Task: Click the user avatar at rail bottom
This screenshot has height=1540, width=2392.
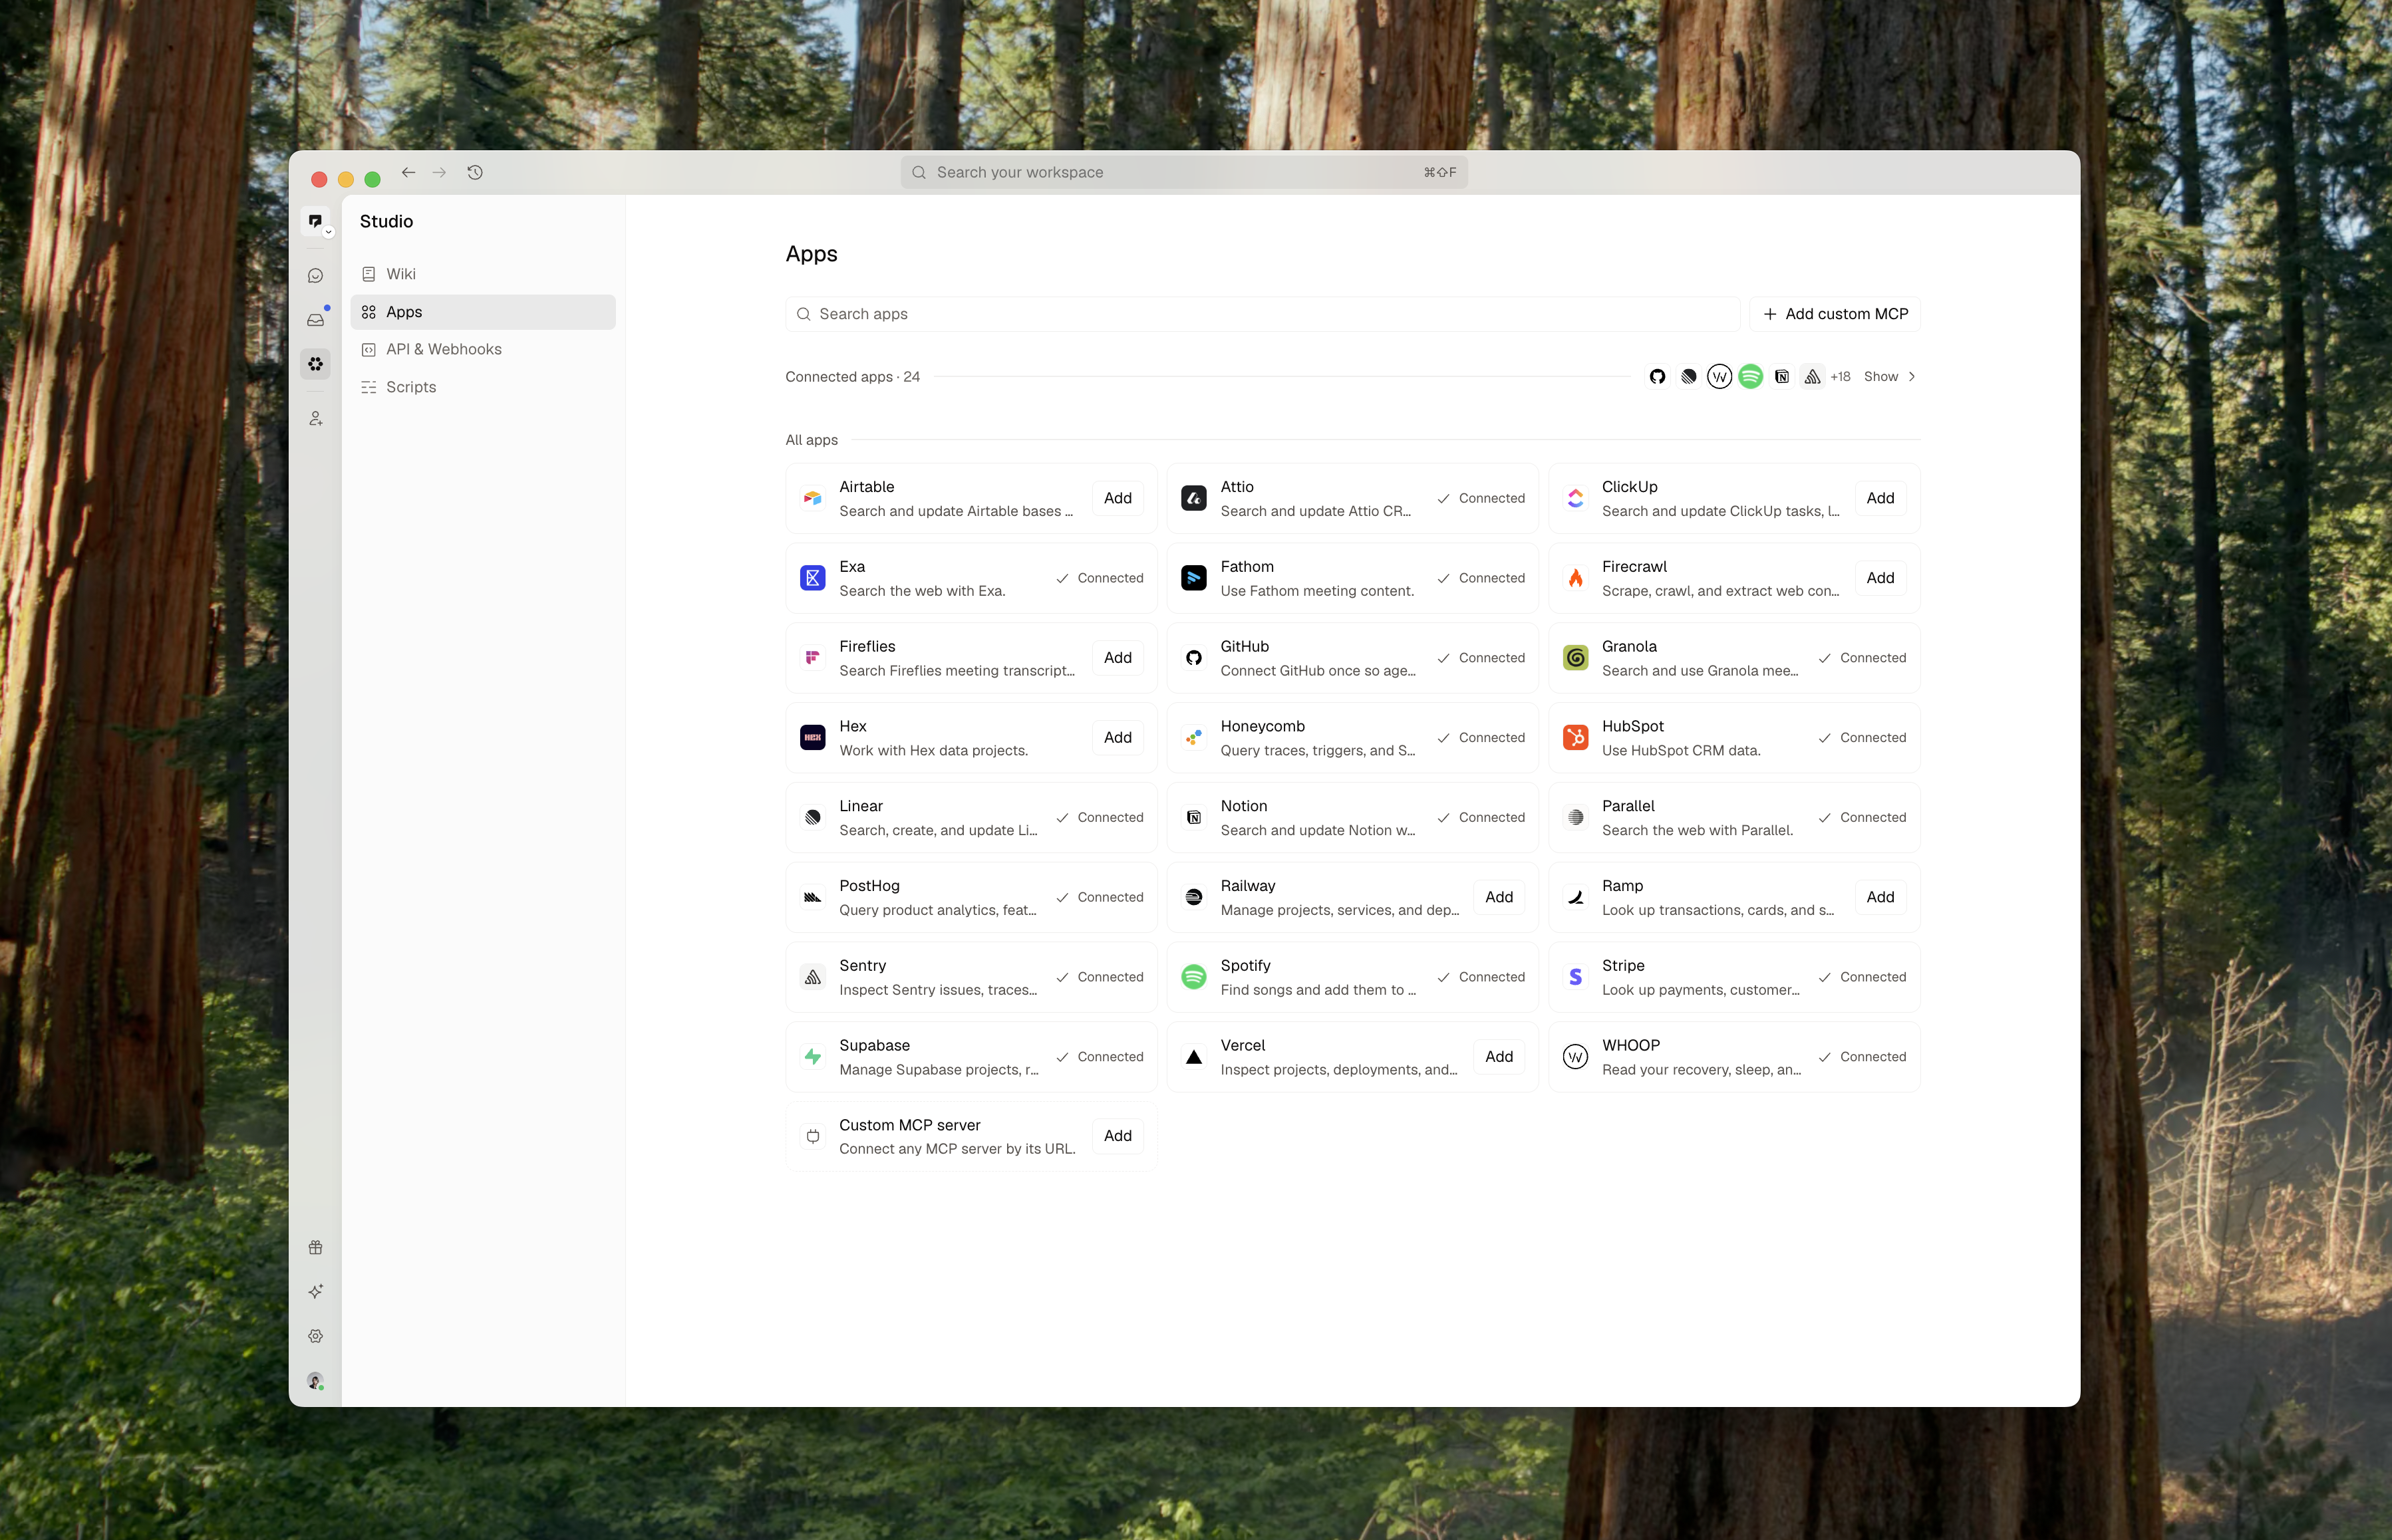Action: pyautogui.click(x=315, y=1381)
